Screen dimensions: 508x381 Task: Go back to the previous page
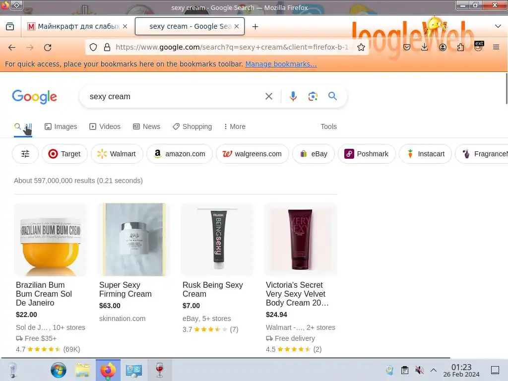click(12, 48)
